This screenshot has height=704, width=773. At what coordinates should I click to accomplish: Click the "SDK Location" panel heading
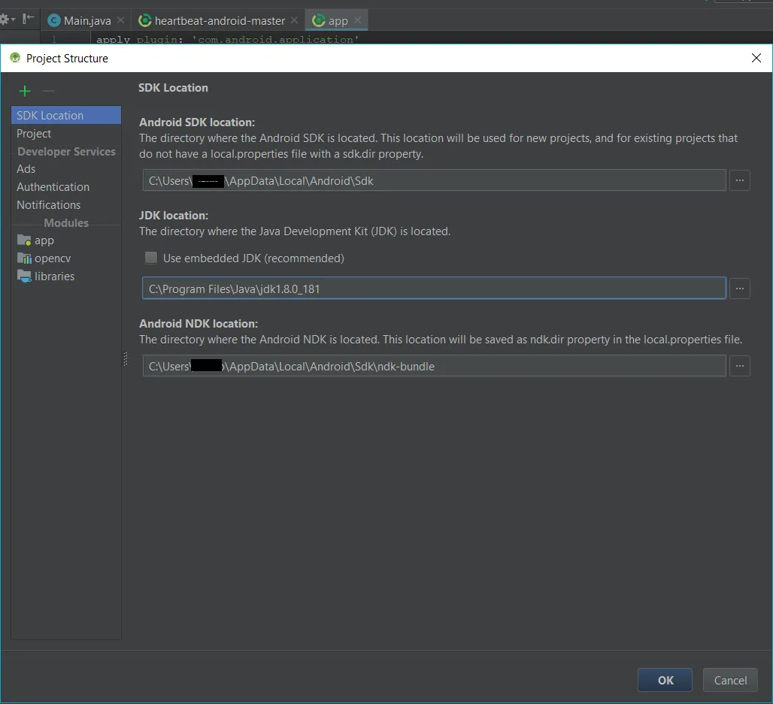pyautogui.click(x=173, y=88)
